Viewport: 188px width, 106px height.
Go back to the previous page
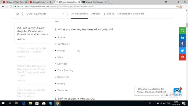pos(3,6)
